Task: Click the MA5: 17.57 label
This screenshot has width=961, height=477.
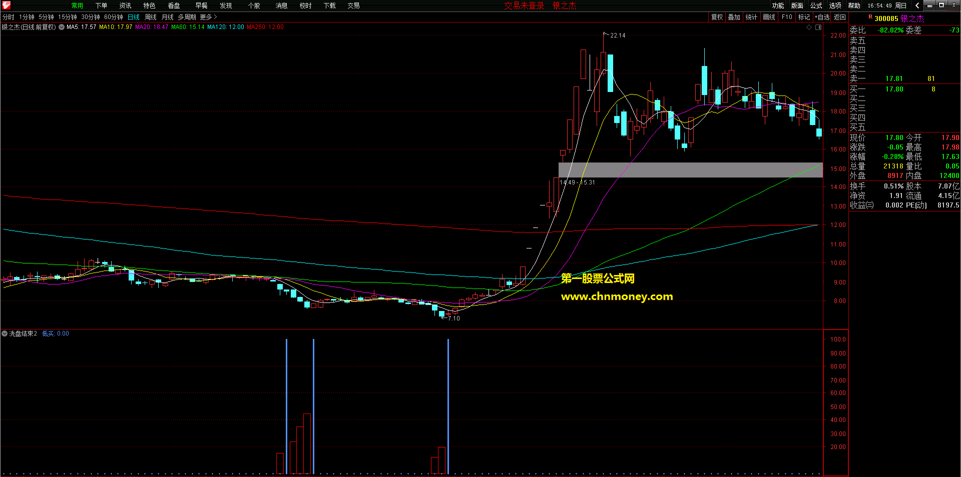Action: [x=81, y=27]
